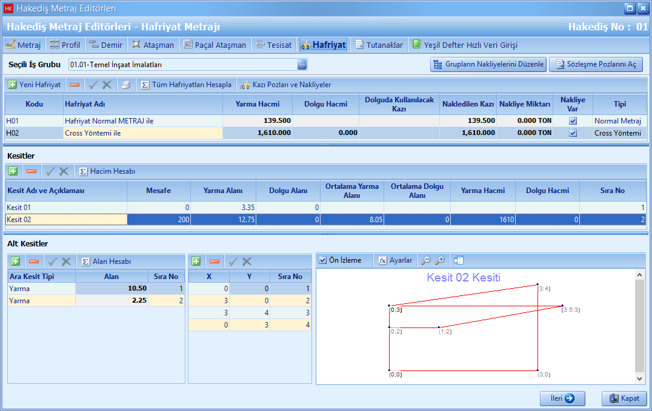The image size is (652, 411).
Task: Click the green add icon in Kesitler toolbar
Action: 13,171
